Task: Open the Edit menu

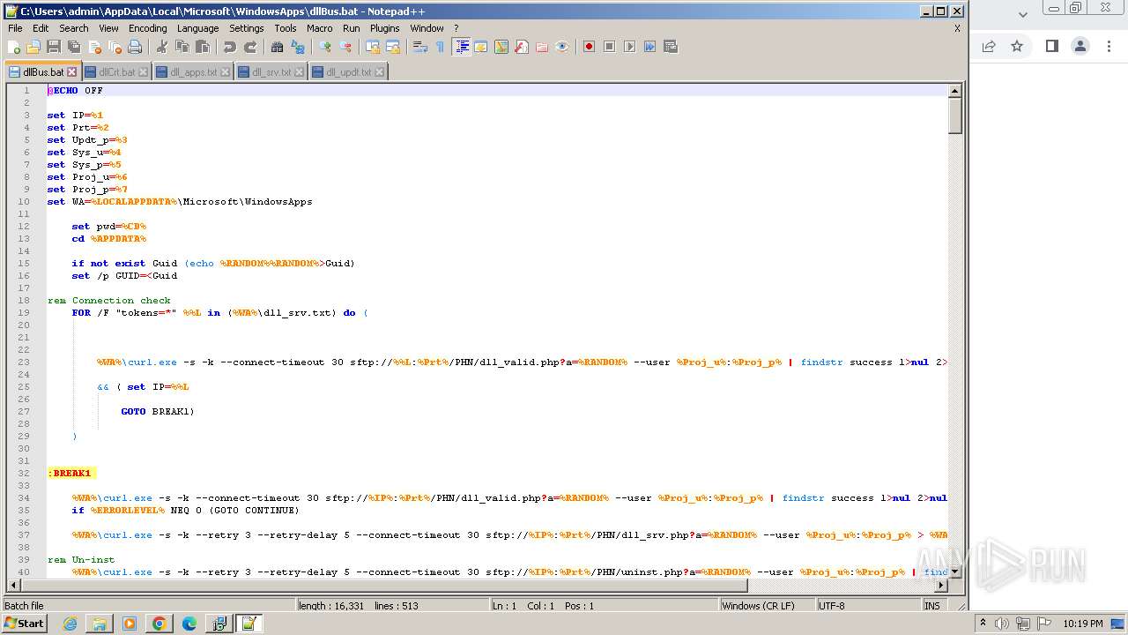Action: click(x=41, y=28)
